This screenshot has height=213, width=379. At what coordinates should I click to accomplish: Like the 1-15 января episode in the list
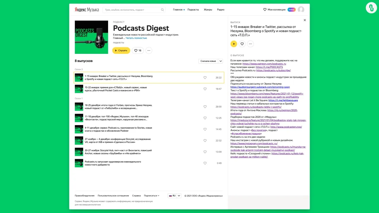tap(205, 78)
